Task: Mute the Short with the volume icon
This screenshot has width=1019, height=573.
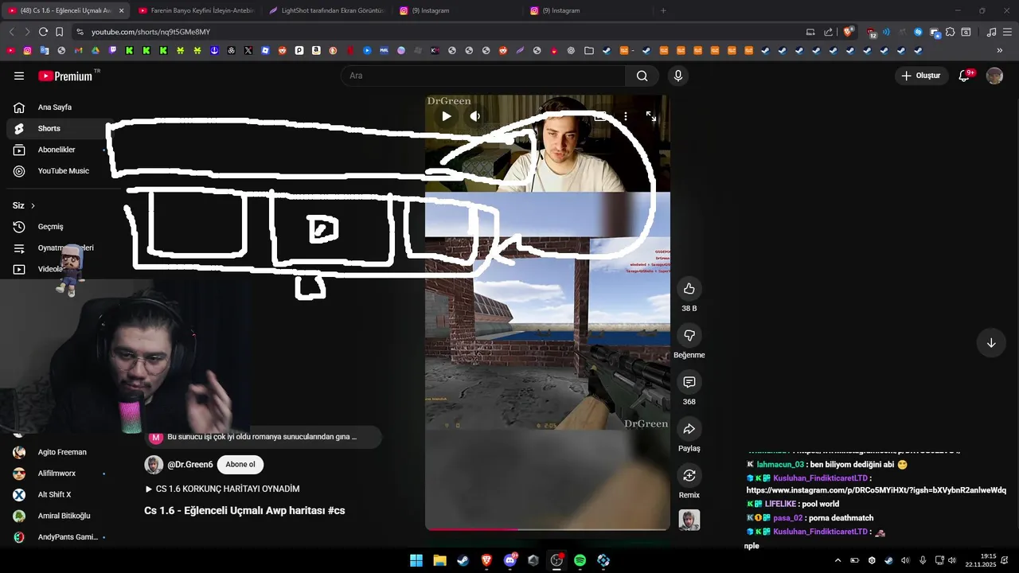Action: [x=475, y=116]
